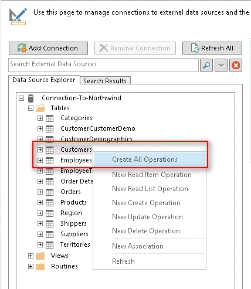Click the Territories table icon
This screenshot has width=251, height=289.
(x=49, y=245)
